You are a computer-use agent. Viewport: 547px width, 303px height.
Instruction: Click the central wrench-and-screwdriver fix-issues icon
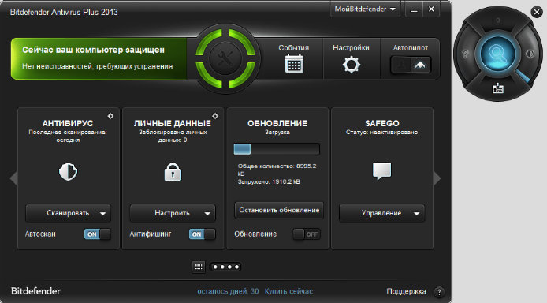(x=225, y=58)
